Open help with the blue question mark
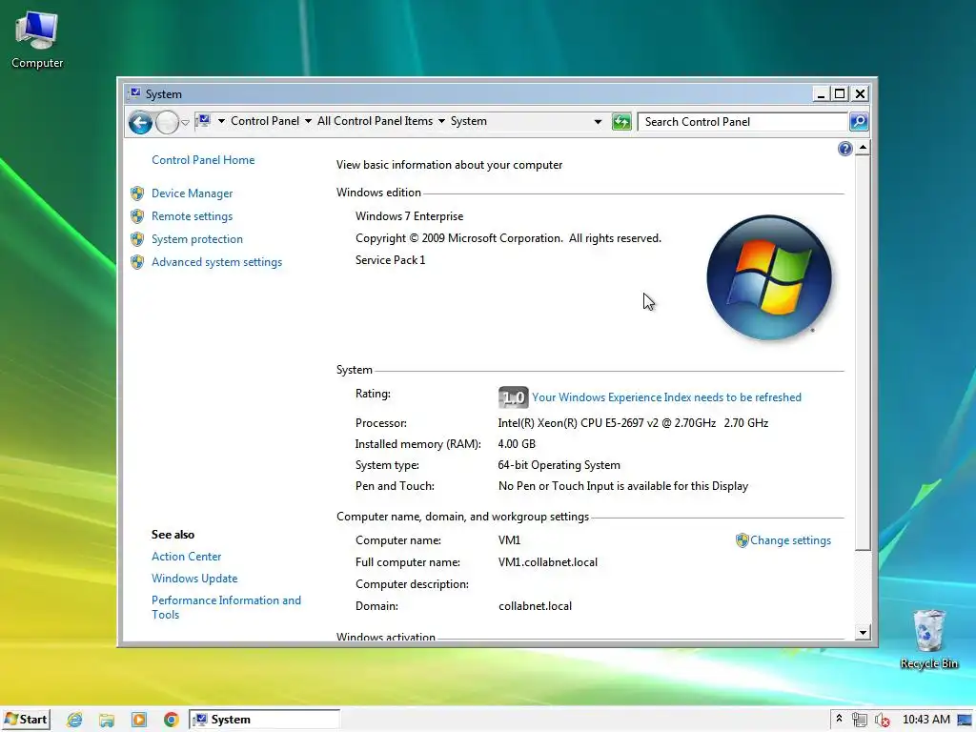Screen dimensions: 976x732 (x=844, y=149)
